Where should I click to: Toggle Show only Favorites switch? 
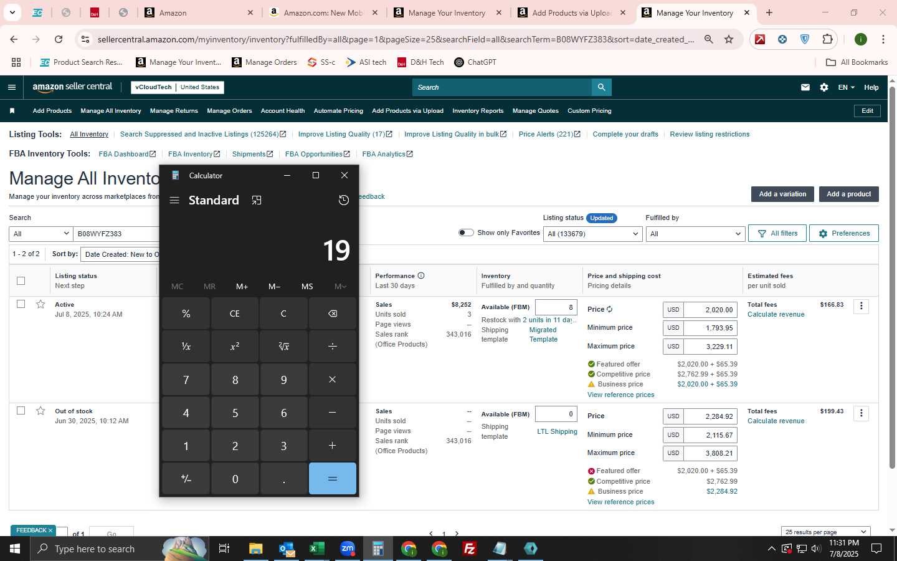click(x=466, y=233)
